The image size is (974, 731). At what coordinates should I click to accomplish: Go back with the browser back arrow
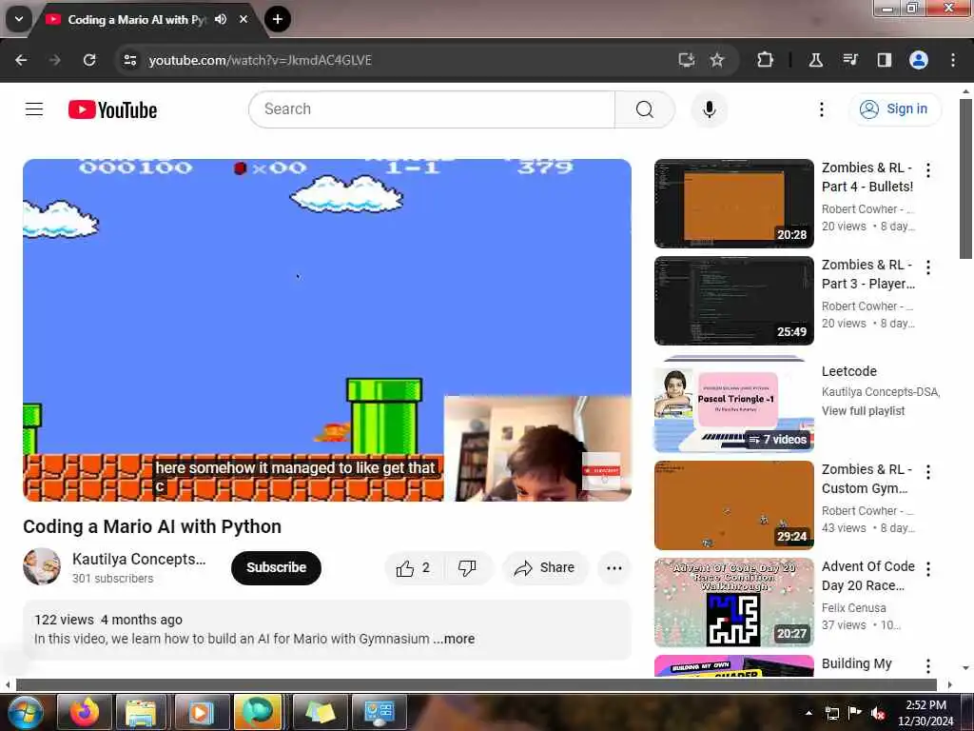(21, 60)
